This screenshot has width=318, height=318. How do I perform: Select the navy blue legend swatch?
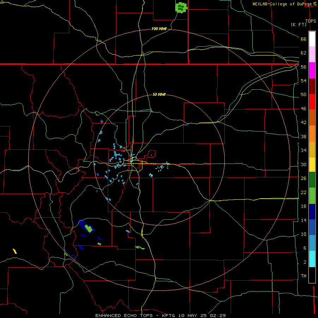312,212
